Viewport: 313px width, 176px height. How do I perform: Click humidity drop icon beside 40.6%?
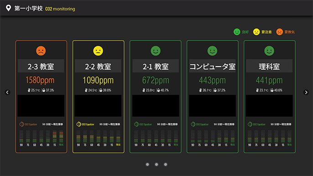click(272, 90)
